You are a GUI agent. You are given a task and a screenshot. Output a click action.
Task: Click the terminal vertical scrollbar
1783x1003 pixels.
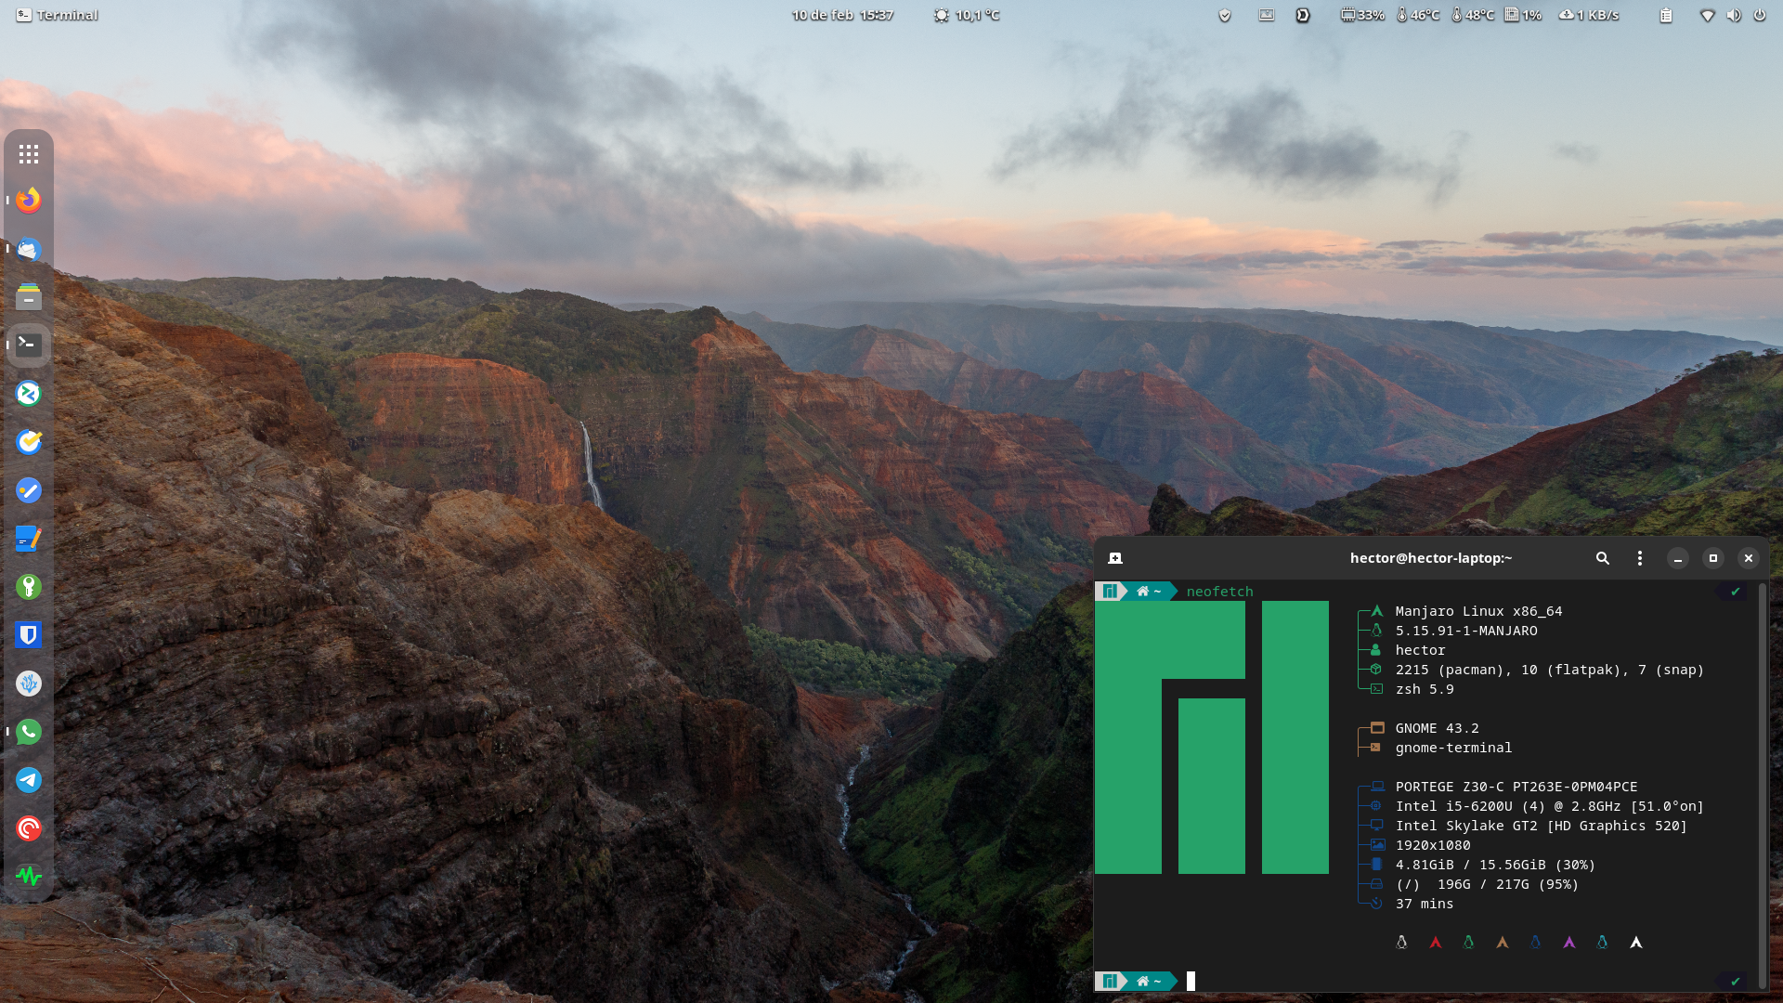click(1762, 787)
